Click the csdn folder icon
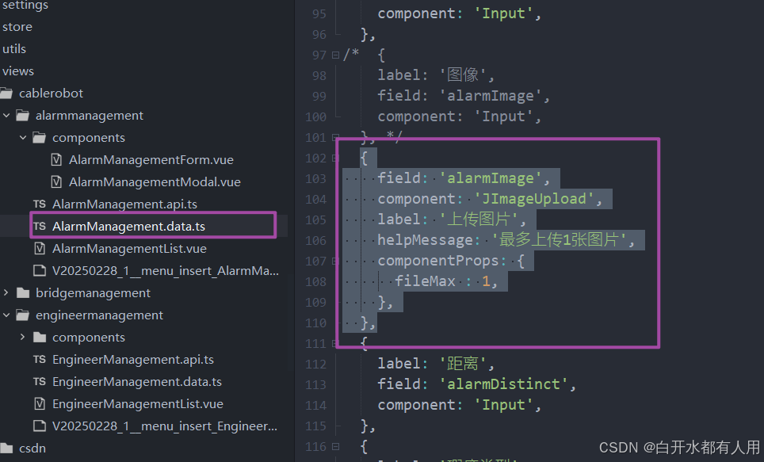The image size is (764, 462). [6, 448]
